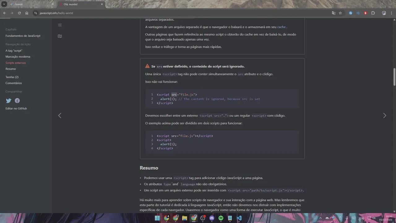The height and width of the screenshot is (223, 396).
Task: Open Fundamentos de JavaScript chapter link
Action: tap(23, 36)
